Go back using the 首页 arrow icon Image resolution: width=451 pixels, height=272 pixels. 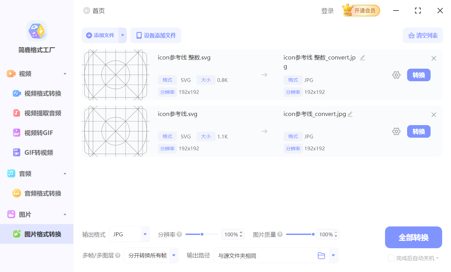[87, 11]
